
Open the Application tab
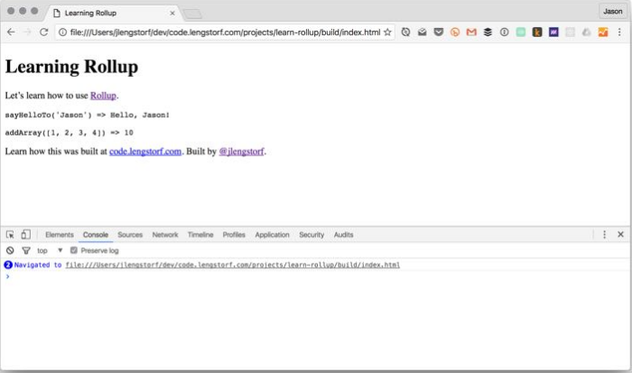coord(272,235)
